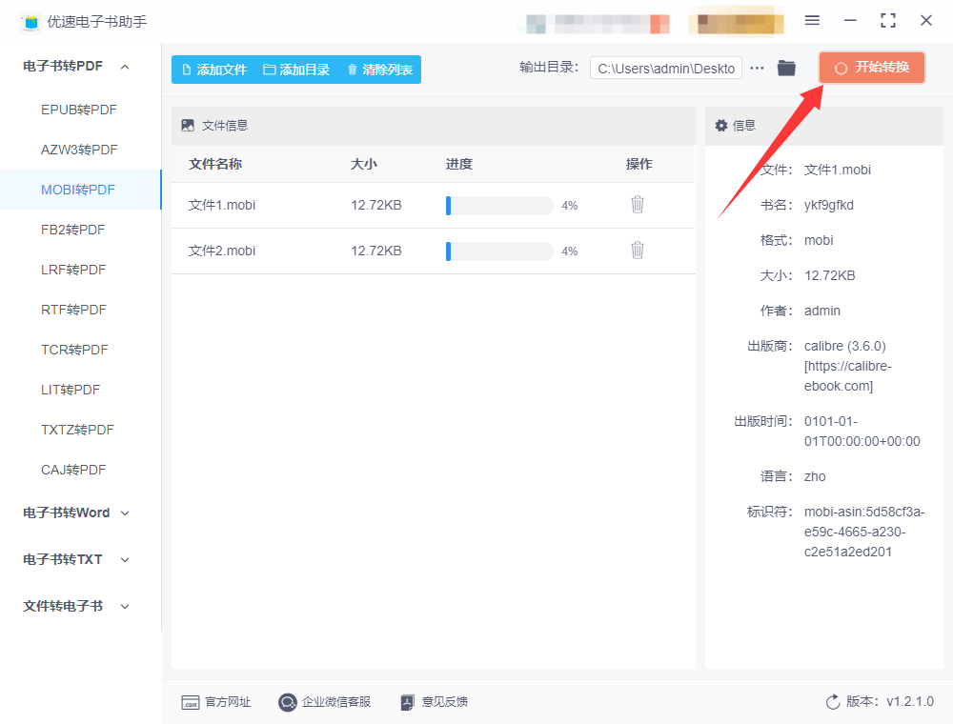The width and height of the screenshot is (953, 724).
Task: Click book name value ykf9gfkd
Action: coord(829,206)
